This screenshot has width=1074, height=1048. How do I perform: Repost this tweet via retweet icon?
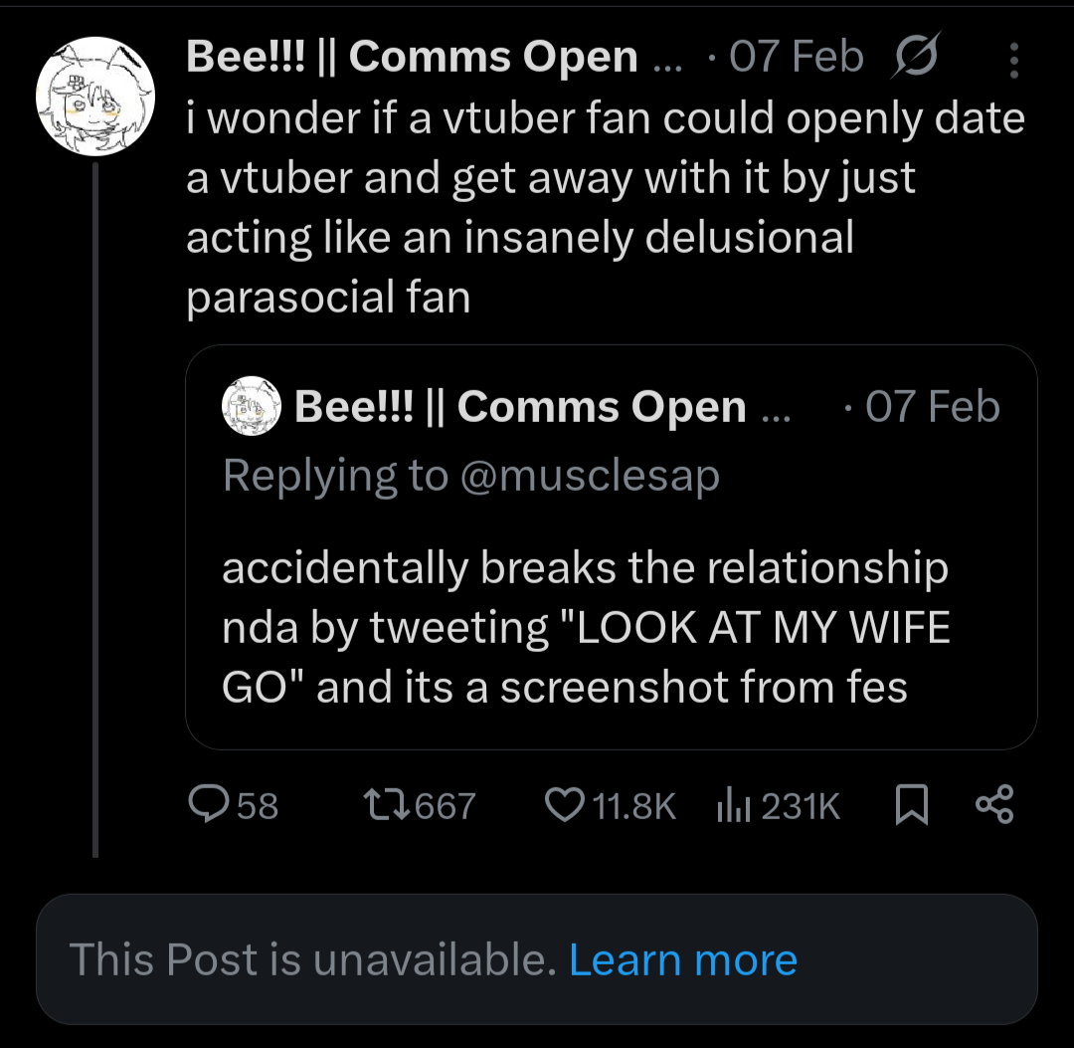pos(379,804)
